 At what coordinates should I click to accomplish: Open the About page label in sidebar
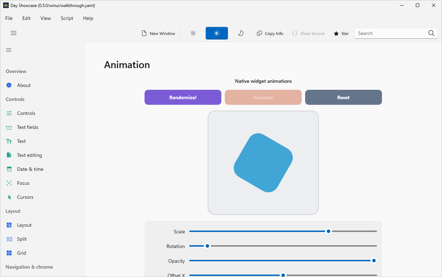click(x=24, y=85)
